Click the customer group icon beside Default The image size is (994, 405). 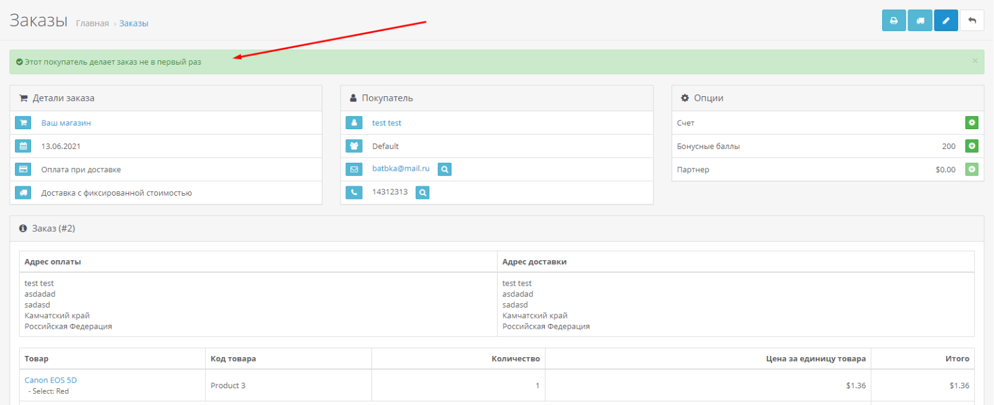354,147
